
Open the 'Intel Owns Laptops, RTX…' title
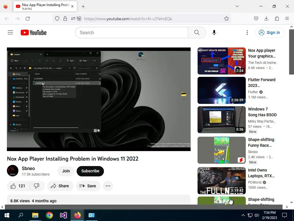pos(261,173)
